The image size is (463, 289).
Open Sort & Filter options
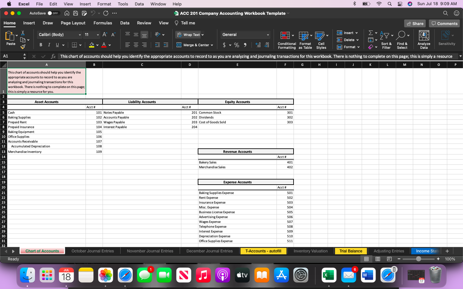pyautogui.click(x=386, y=40)
